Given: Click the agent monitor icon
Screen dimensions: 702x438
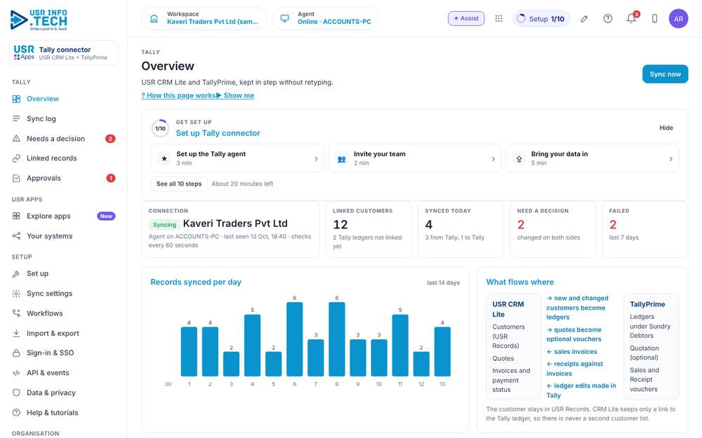Looking at the screenshot, I should click(x=285, y=18).
